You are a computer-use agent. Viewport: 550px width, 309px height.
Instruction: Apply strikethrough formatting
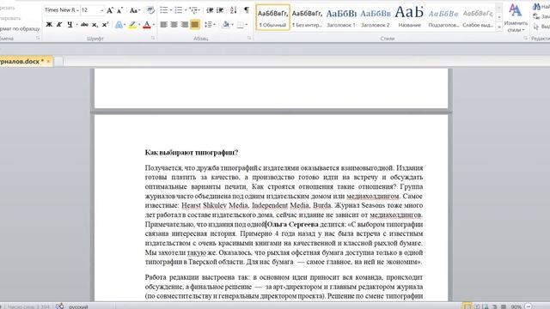(84, 25)
